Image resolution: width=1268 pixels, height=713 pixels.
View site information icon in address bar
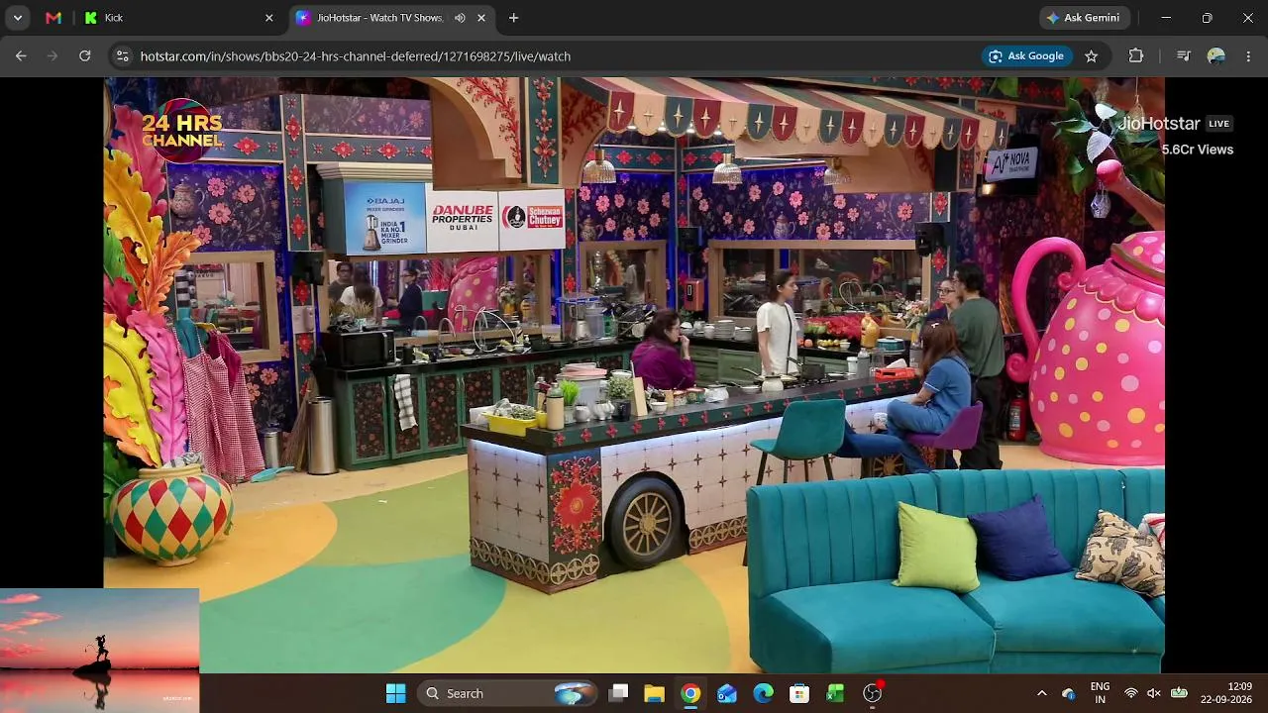(x=123, y=56)
